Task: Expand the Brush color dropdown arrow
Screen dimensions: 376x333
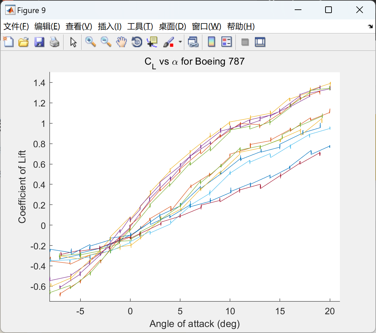Action: [180, 42]
